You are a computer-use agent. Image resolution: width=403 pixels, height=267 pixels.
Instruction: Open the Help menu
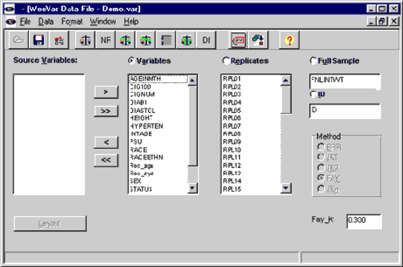(x=131, y=22)
